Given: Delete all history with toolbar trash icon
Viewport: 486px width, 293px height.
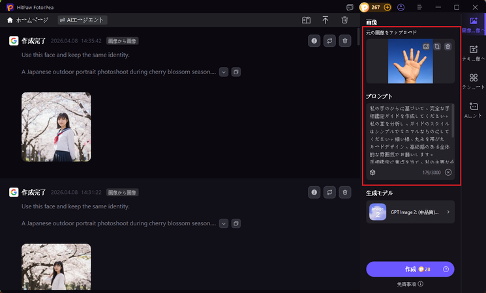Looking at the screenshot, I should click(344, 20).
